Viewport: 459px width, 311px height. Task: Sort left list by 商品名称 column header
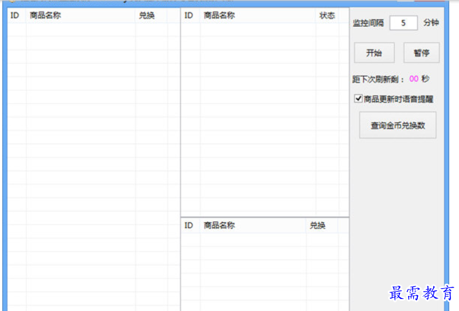coord(81,15)
